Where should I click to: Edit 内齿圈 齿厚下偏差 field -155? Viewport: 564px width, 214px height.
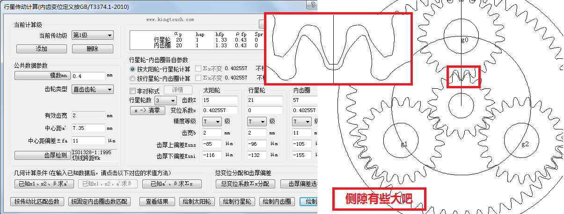(301, 155)
